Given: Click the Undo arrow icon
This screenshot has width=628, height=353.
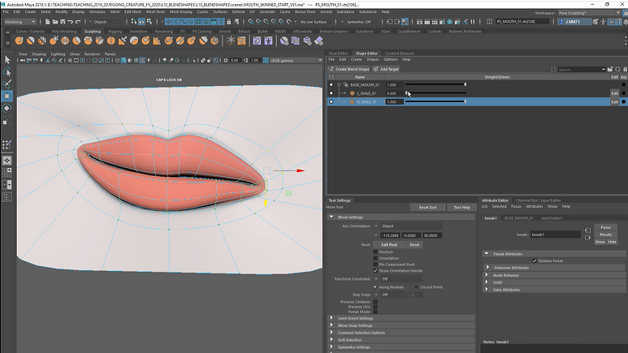Looking at the screenshot, I should (x=70, y=22).
